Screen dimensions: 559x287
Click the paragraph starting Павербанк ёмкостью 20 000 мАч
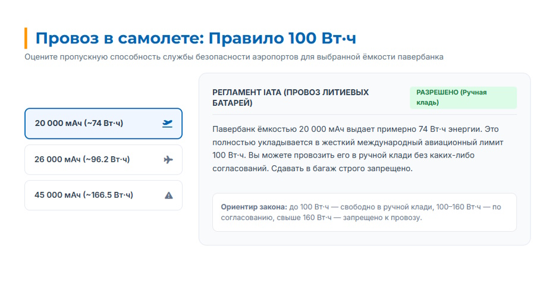pos(358,149)
